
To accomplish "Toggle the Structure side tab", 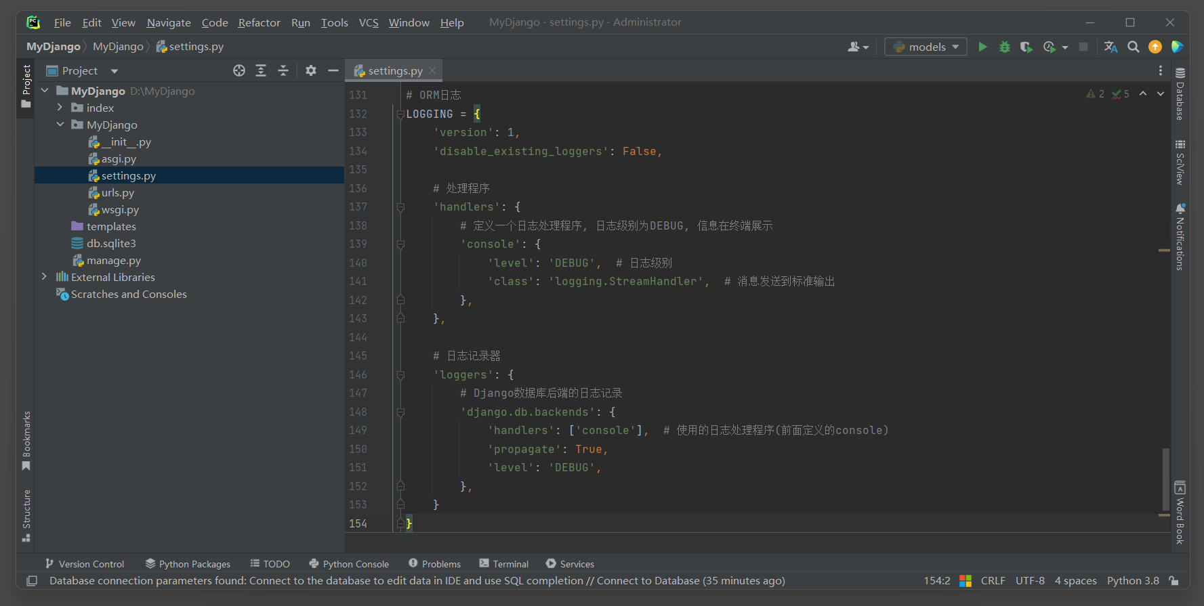I will point(26,515).
